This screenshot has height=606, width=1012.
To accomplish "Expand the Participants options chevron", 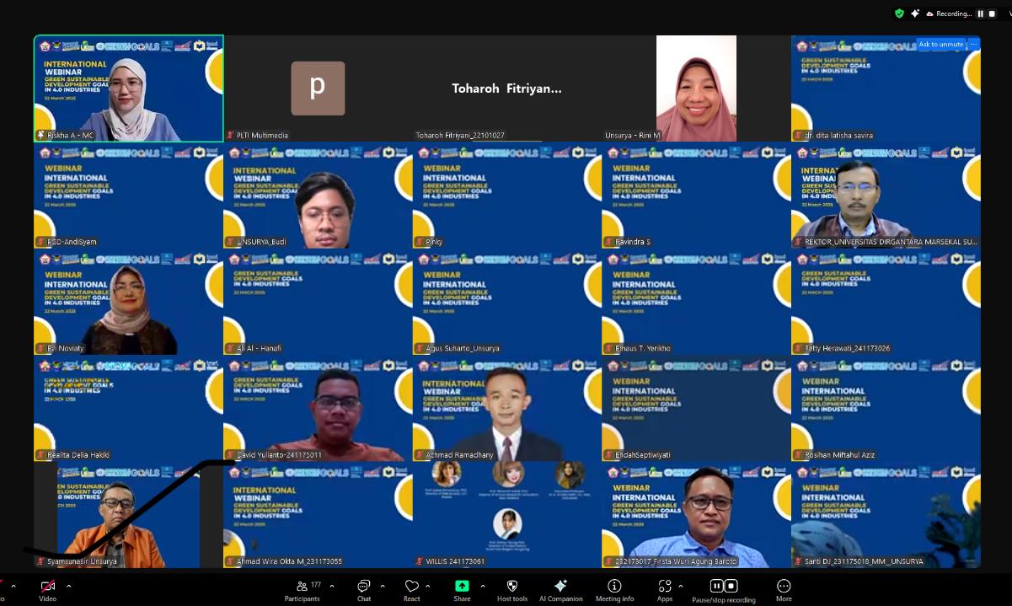I will tap(331, 586).
